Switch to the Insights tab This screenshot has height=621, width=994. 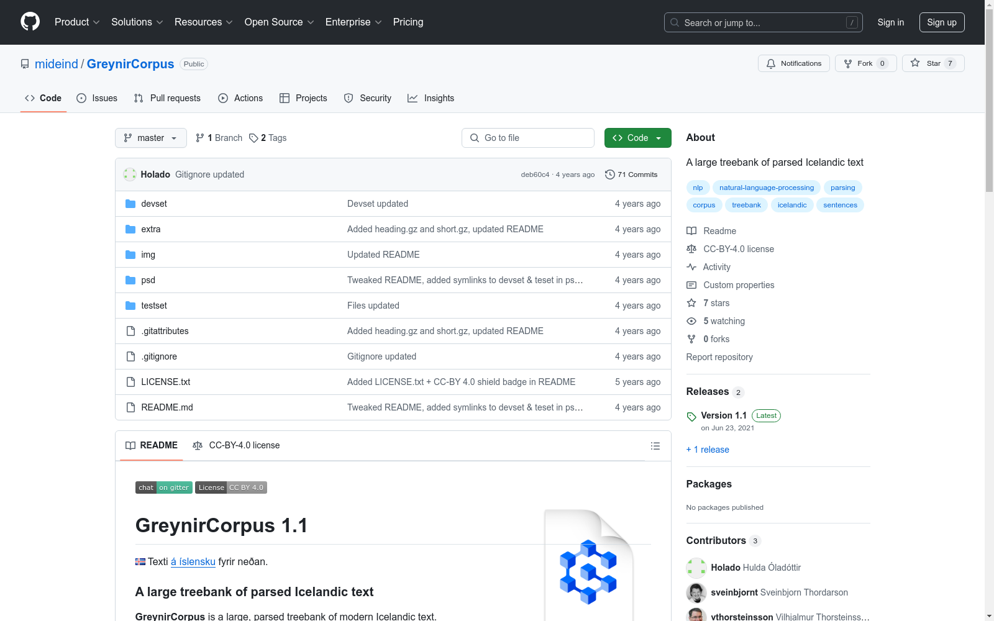[x=431, y=98]
